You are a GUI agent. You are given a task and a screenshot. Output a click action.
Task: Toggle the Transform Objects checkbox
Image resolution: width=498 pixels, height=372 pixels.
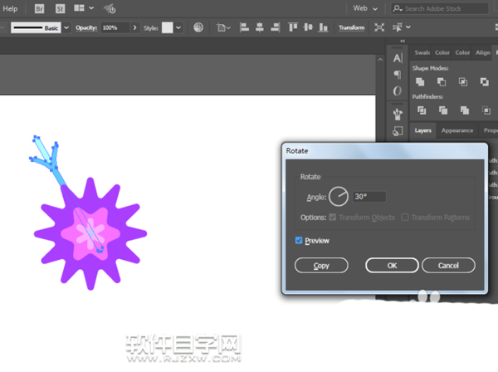[333, 218]
